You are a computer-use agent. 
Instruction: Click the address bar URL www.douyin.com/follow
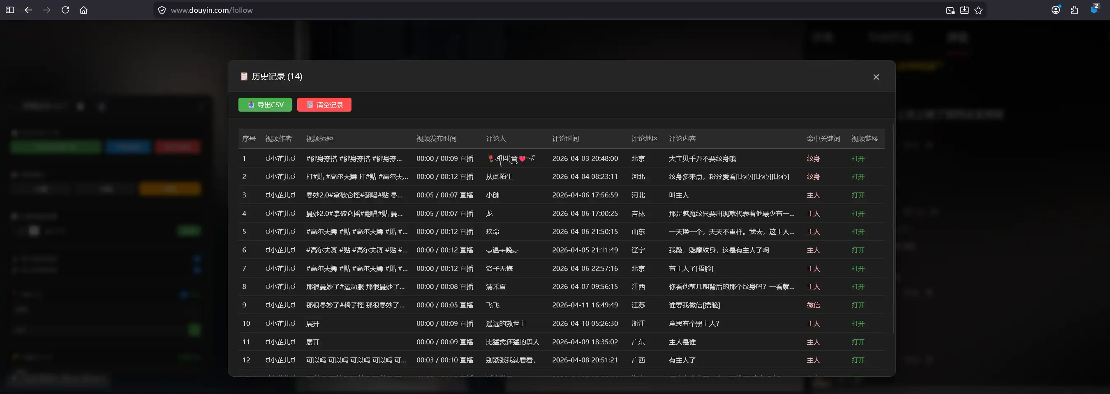click(x=212, y=10)
